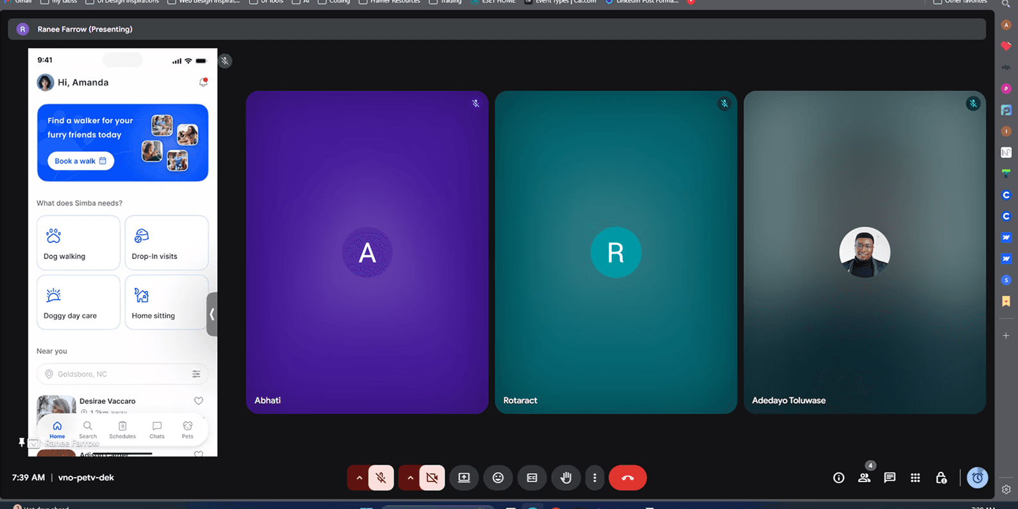Screen dimensions: 1018x509
Task: Click the blue timer circle icon
Action: pos(977,478)
